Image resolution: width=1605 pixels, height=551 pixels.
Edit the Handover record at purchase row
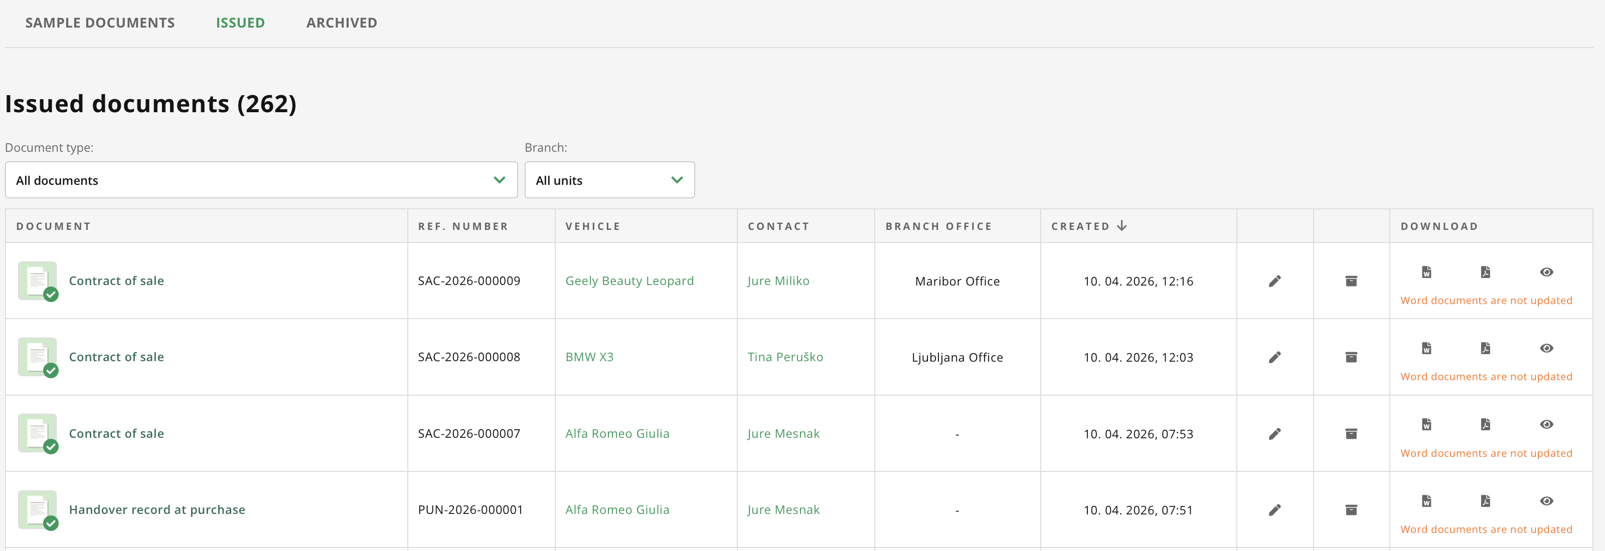[1275, 510]
